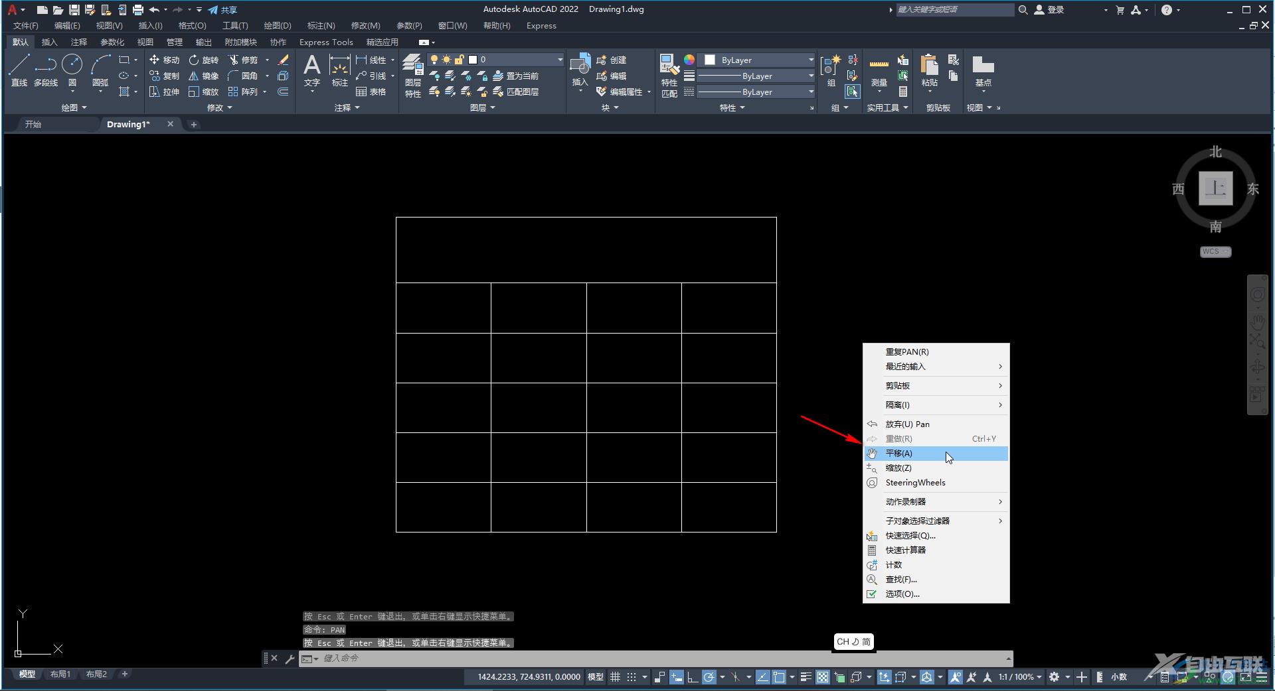Click the quick calculator icon in 实用工具 panel
The image size is (1275, 691).
pos(903,92)
